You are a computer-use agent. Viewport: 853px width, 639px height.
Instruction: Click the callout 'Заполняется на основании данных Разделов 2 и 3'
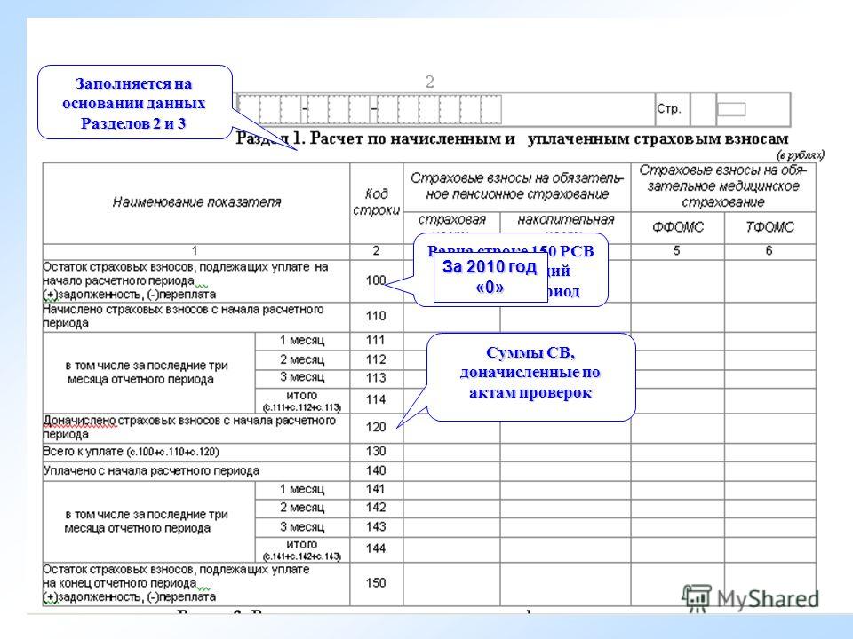134,103
